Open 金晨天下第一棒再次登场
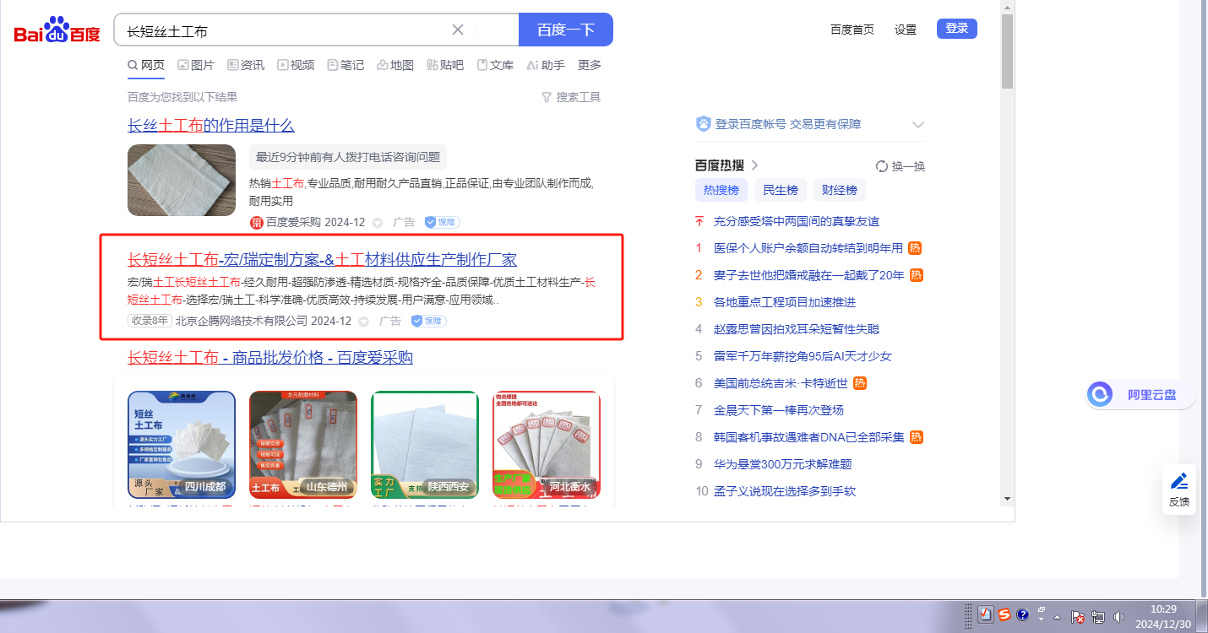This screenshot has height=633, width=1208. pyautogui.click(x=779, y=410)
